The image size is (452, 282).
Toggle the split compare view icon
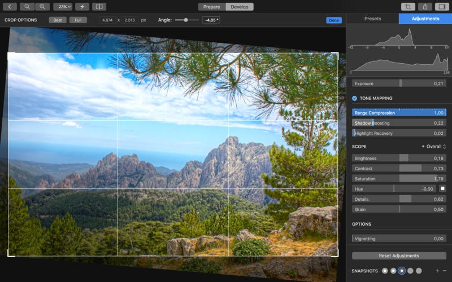click(x=99, y=7)
